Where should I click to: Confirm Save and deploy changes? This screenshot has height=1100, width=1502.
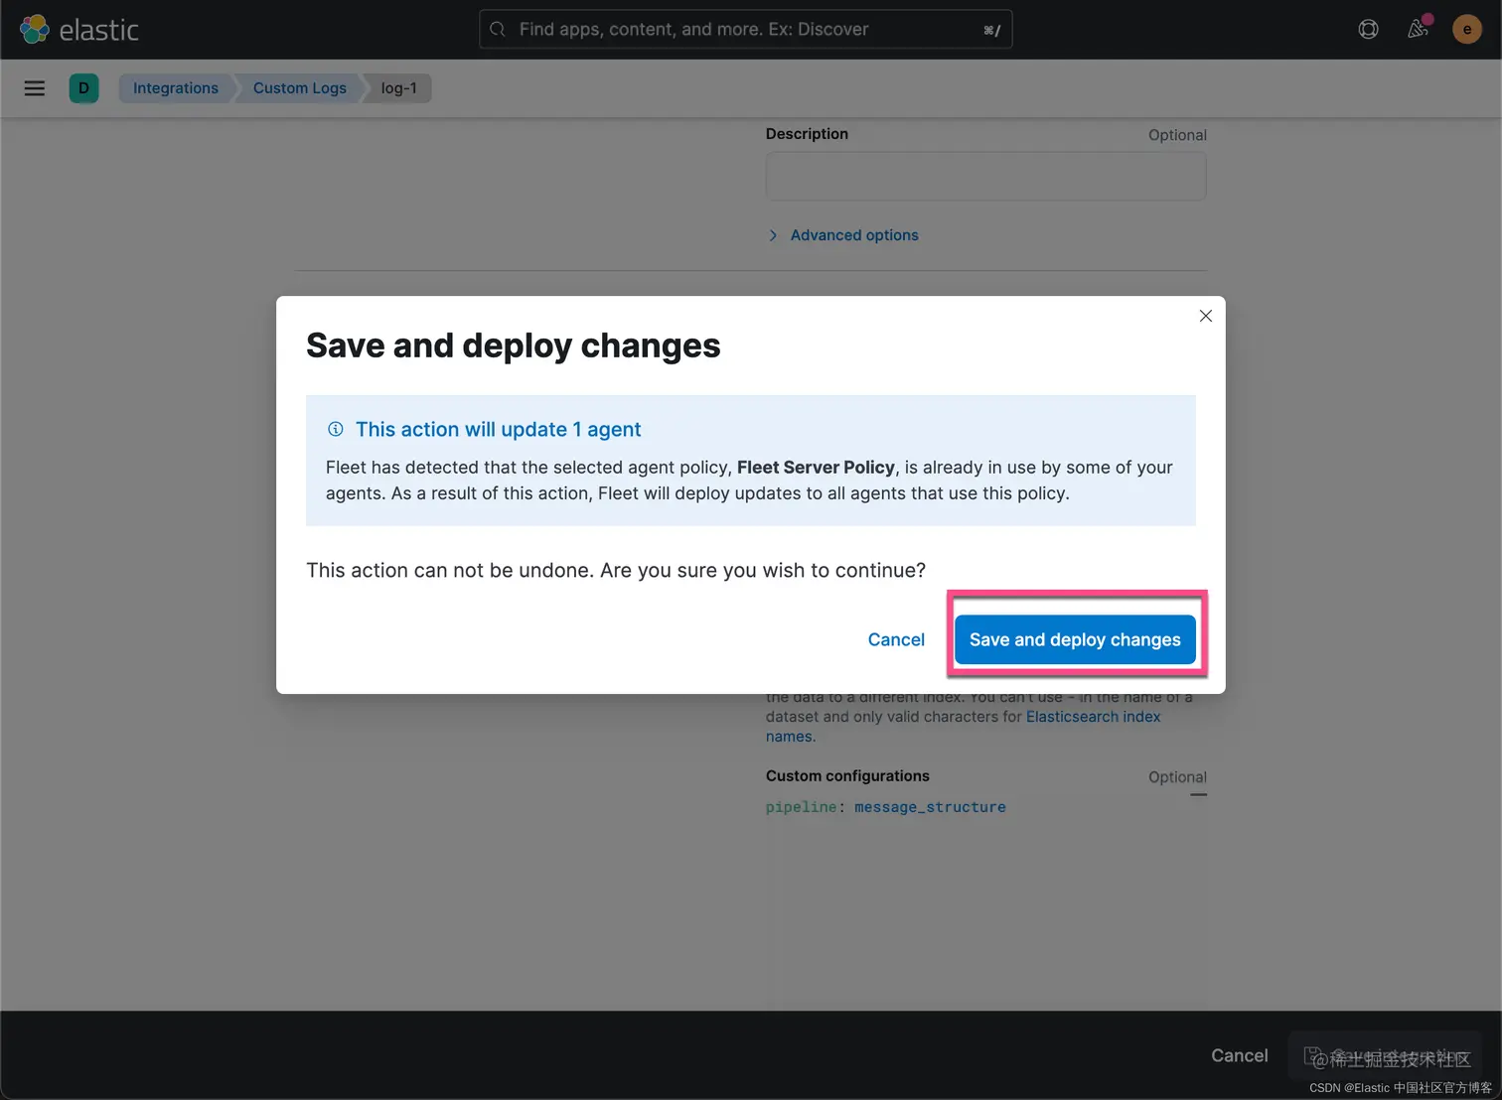coord(1075,640)
